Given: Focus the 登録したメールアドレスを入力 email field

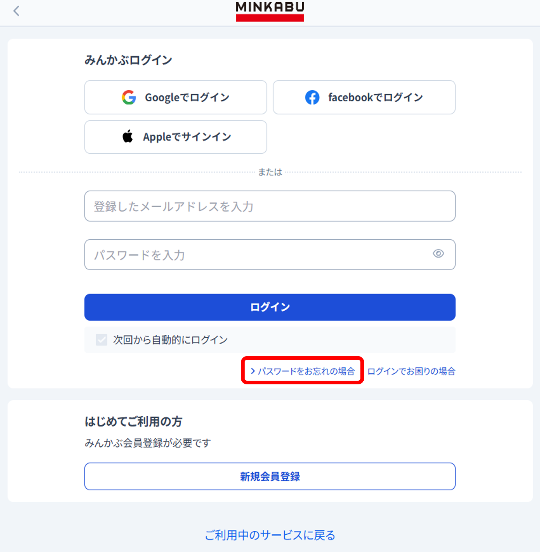Looking at the screenshot, I should point(270,206).
